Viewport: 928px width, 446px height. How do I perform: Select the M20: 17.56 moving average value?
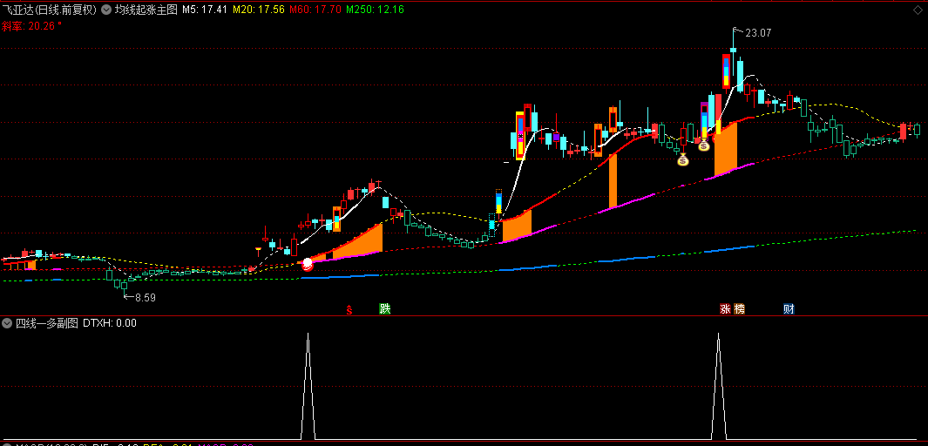(x=259, y=10)
